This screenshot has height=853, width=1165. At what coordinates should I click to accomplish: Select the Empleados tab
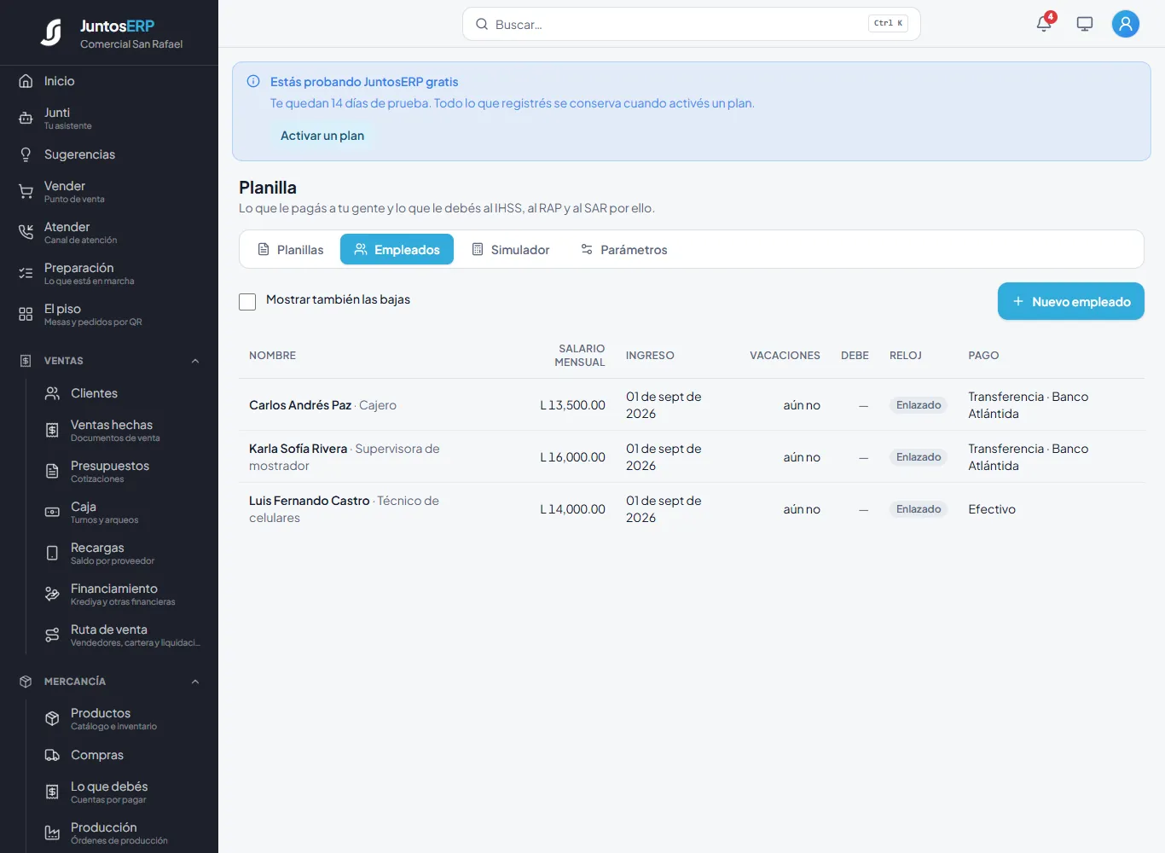397,249
